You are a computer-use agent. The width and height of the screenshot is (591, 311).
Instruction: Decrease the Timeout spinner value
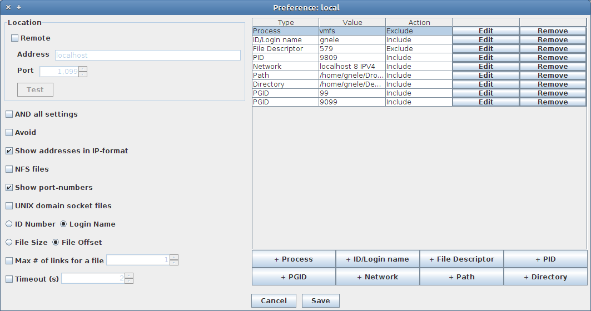129,281
